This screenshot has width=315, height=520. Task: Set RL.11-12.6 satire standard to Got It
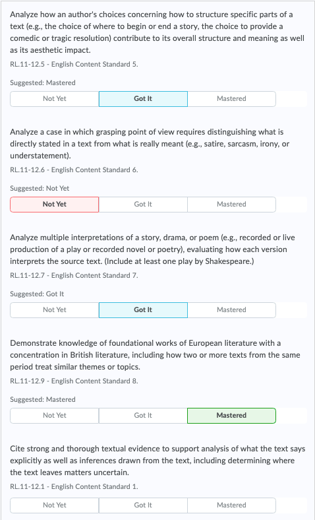[143, 205]
